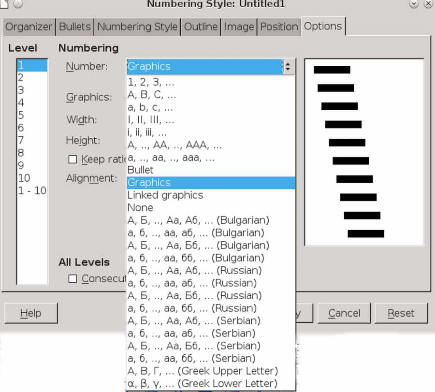Click the Help button
The width and height of the screenshot is (435, 392).
click(x=30, y=313)
